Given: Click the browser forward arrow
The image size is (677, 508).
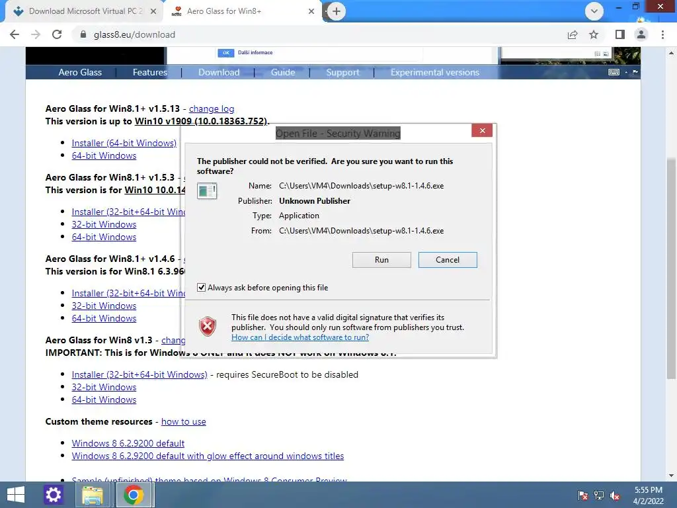Looking at the screenshot, I should 36,34.
